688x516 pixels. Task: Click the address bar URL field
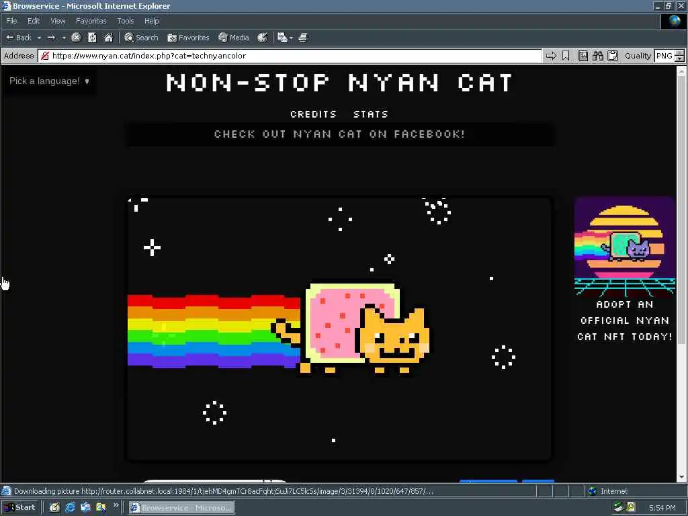(290, 56)
